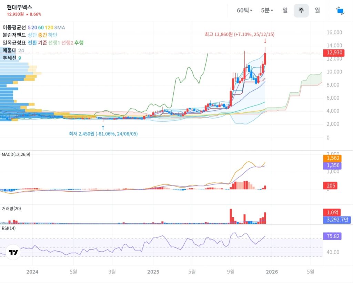Click the 최저 2,450원 low price marker

click(103, 134)
